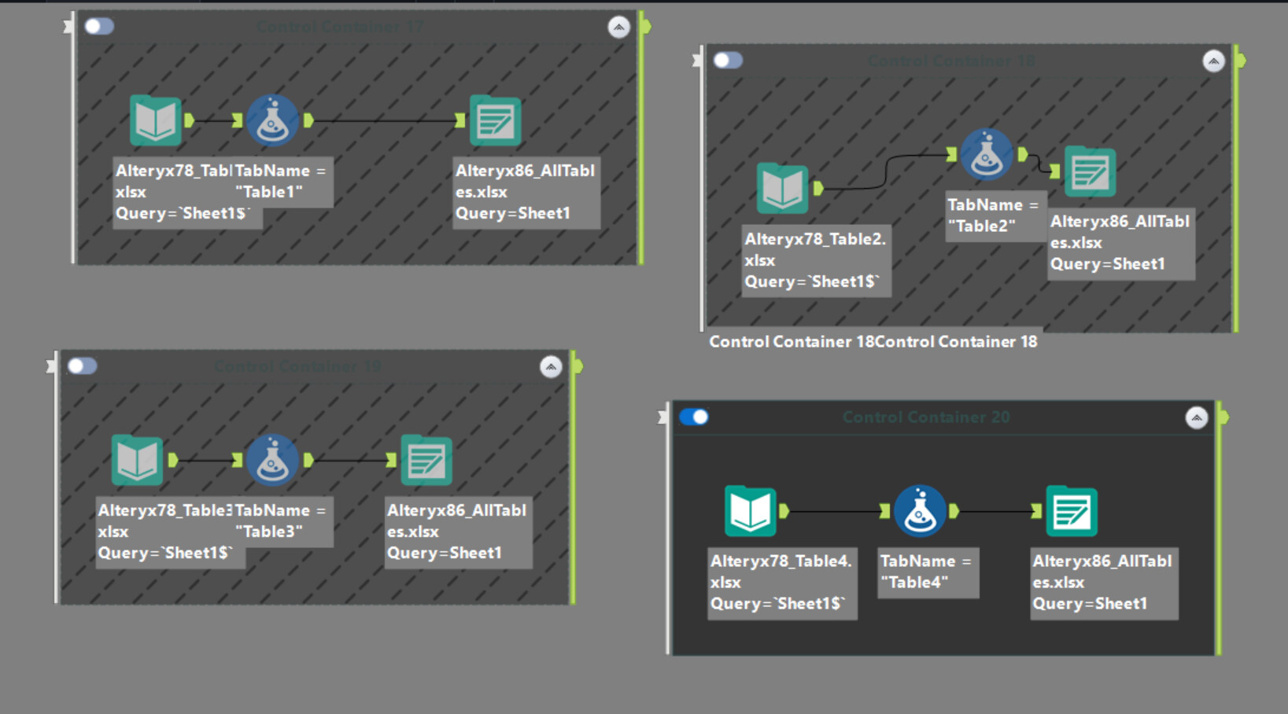Collapse Control Container 17 with caret button
1288x714 pixels.
coord(619,28)
